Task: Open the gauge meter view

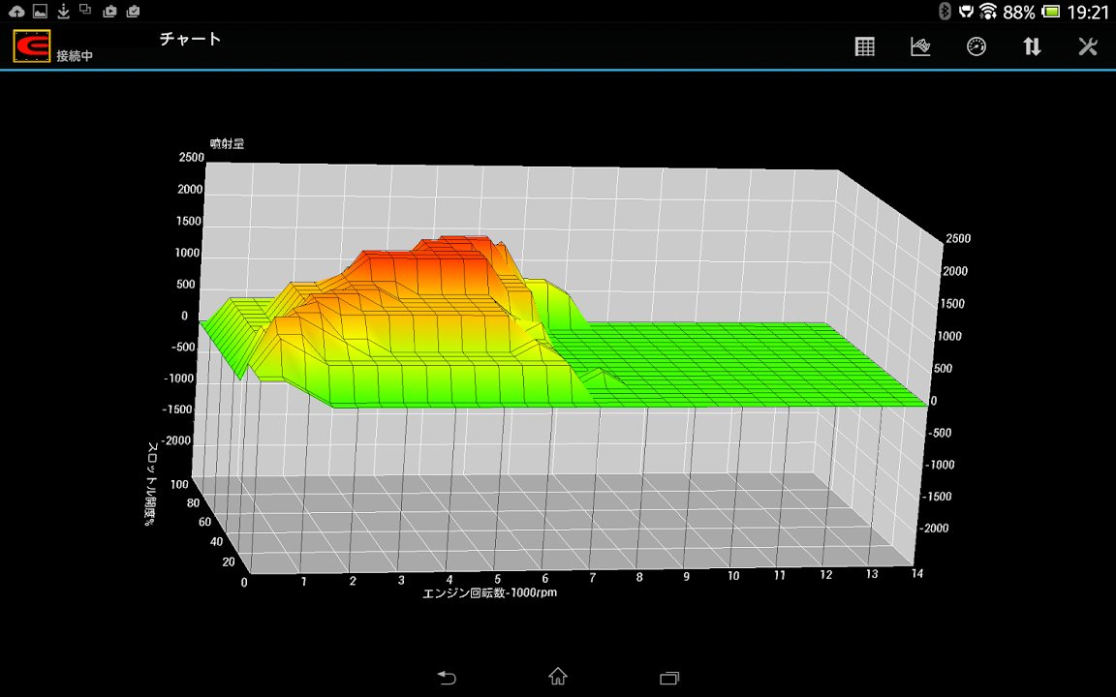Action: (x=976, y=46)
